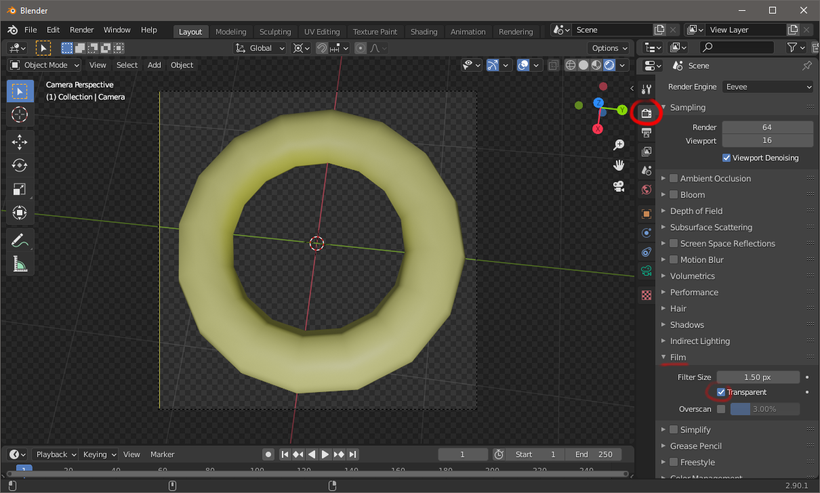Switch to the Shading workspace tab

pyautogui.click(x=424, y=32)
